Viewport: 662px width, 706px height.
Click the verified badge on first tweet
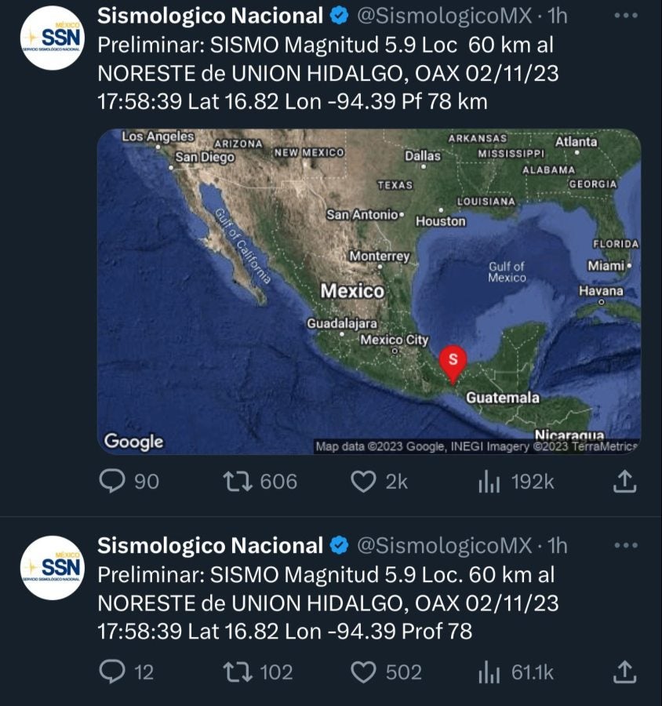tap(339, 16)
